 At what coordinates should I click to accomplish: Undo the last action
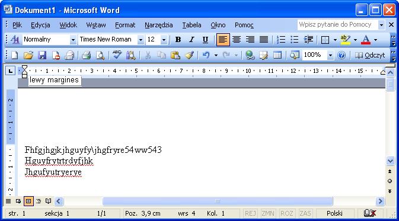[x=206, y=55]
